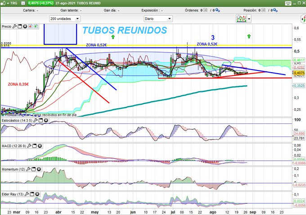Open the chart-link icon in title bar
This screenshot has height=215, width=306.
coord(3,3)
